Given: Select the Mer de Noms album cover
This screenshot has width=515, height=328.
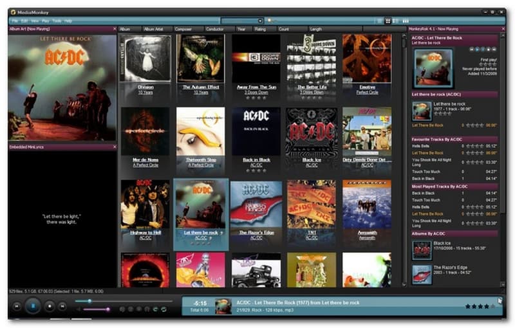Looking at the screenshot, I should (145, 131).
